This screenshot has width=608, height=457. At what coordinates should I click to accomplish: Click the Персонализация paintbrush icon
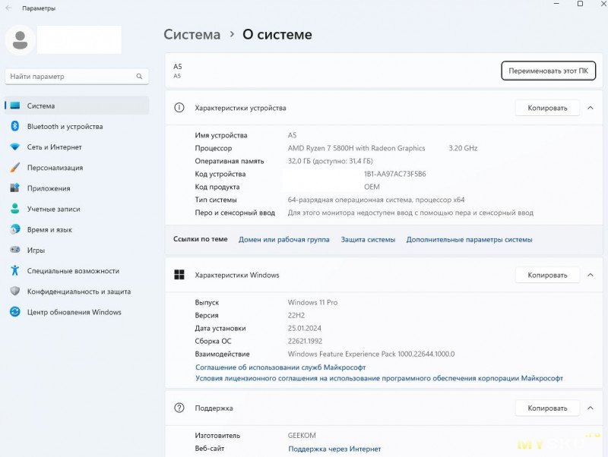tap(14, 168)
